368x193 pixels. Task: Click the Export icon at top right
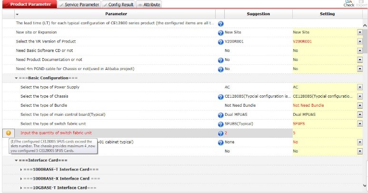(x=361, y=3)
